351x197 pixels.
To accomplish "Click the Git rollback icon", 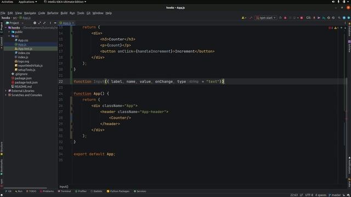I will tap(333, 18).
